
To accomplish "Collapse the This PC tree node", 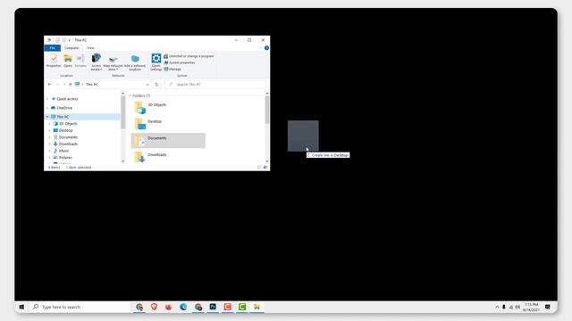I will pyautogui.click(x=47, y=117).
